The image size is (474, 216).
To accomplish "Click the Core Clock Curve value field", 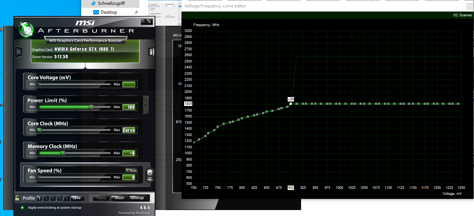I will pyautogui.click(x=129, y=130).
